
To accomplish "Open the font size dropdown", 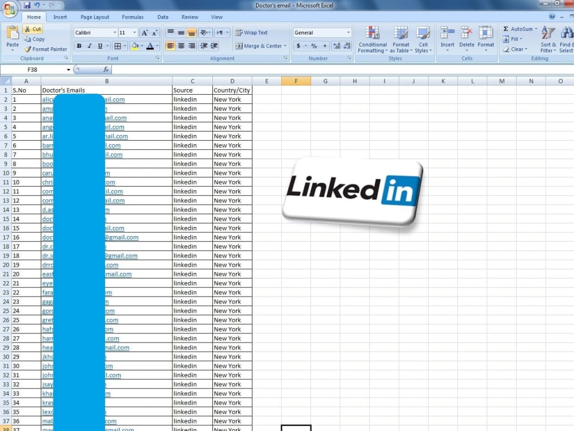I will point(134,32).
